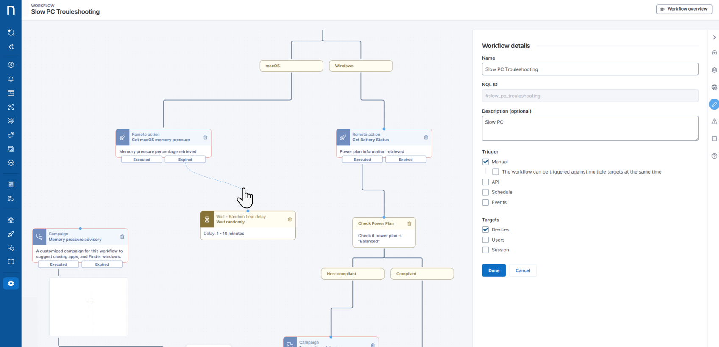Delete the Get macOS memory pressure node
Screen dimensions: 719x347
[x=205, y=138]
